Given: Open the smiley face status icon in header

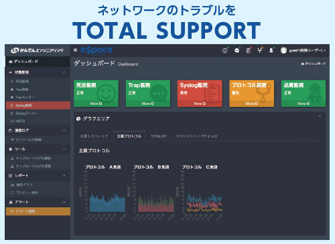Looking at the screenshot, I should point(225,51).
